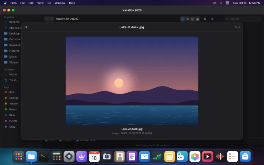Launch the Camera app from dock
Screen dimensions: 264x165
click(107, 157)
